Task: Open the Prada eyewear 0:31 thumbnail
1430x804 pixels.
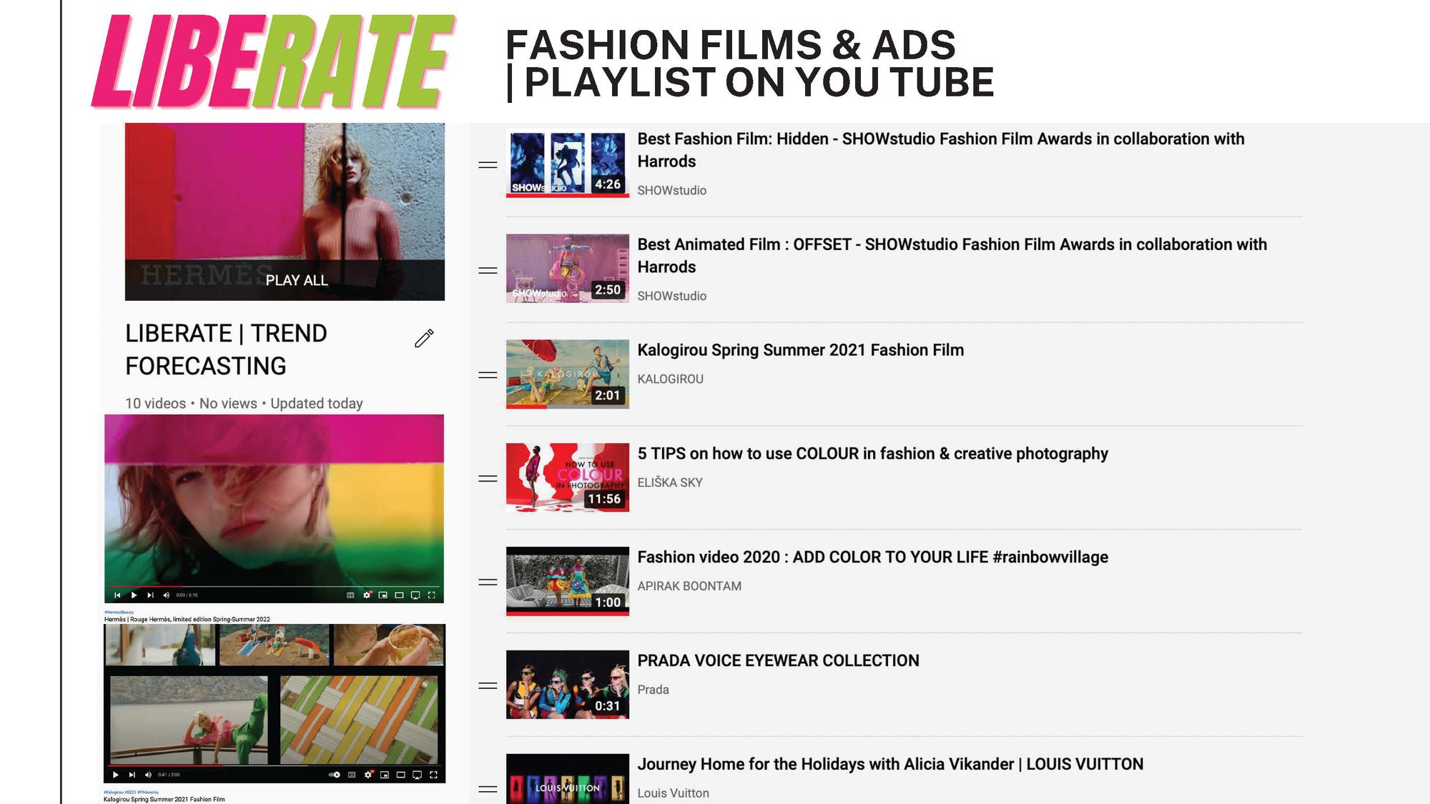Action: (568, 685)
